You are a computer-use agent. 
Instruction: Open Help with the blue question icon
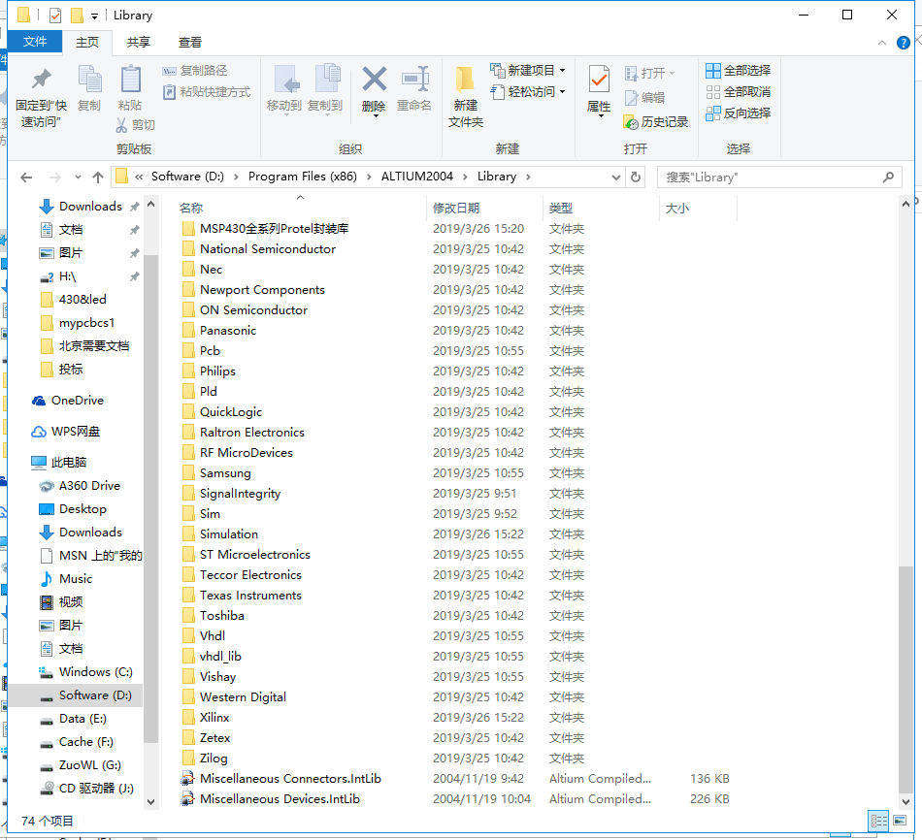(904, 43)
